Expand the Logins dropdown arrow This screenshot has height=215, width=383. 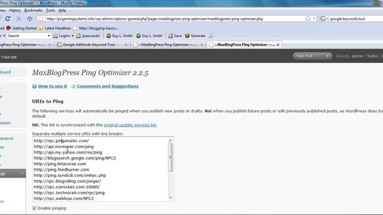tap(72, 36)
